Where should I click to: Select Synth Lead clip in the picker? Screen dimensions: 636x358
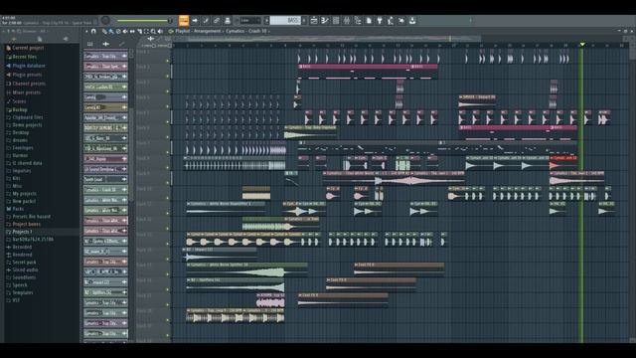coord(105,179)
